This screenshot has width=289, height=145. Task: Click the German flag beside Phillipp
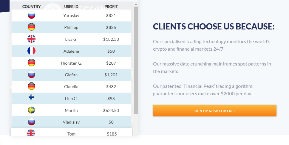point(31,27)
